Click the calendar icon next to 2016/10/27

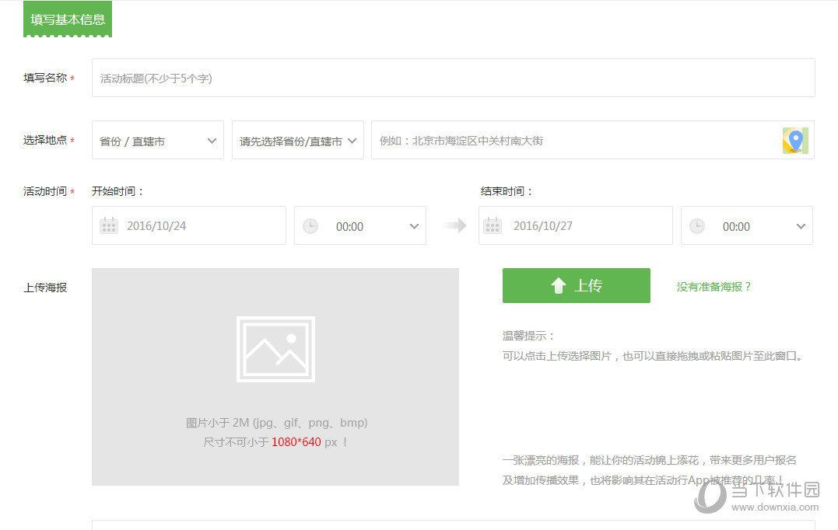(x=493, y=225)
